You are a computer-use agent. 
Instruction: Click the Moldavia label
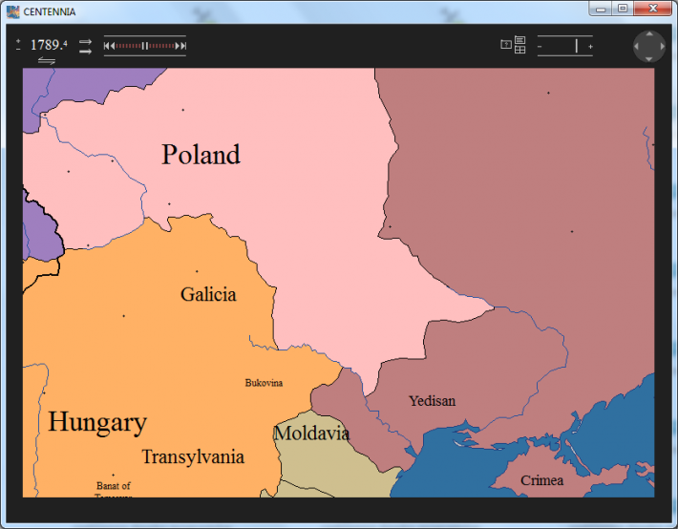[311, 433]
